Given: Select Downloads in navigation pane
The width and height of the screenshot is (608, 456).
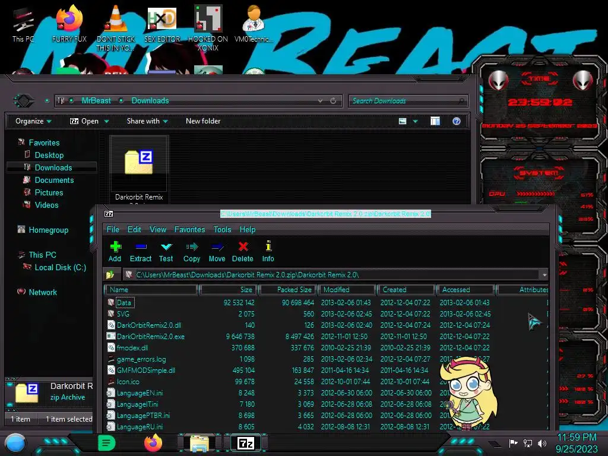Looking at the screenshot, I should [53, 167].
